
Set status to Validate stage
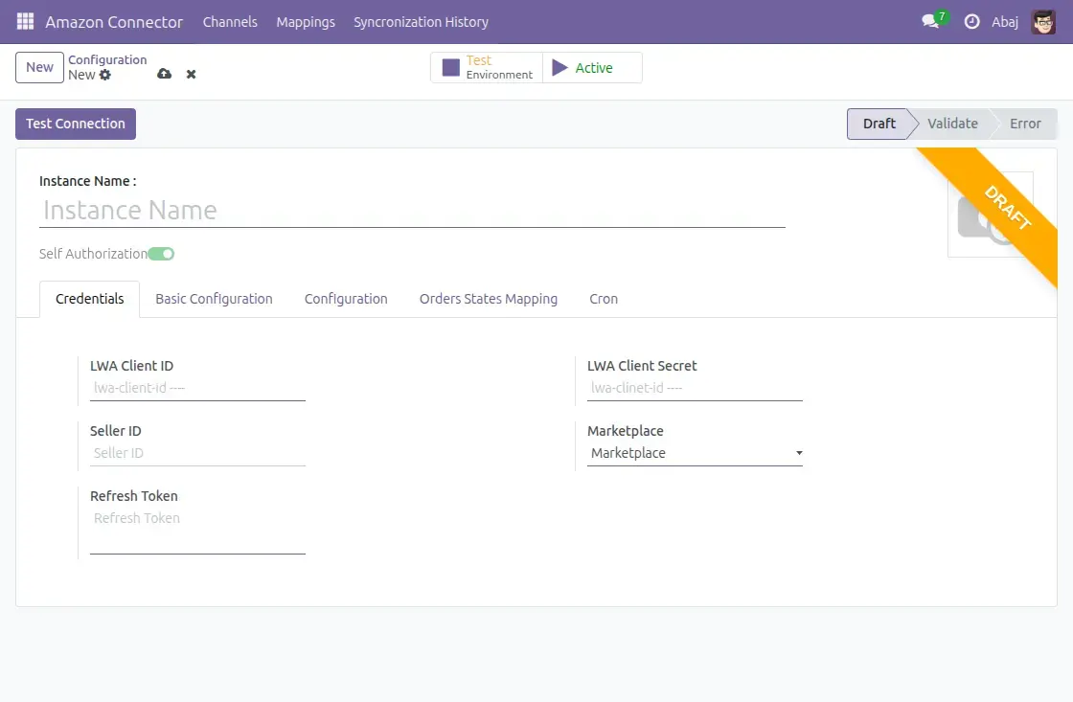pyautogui.click(x=951, y=124)
